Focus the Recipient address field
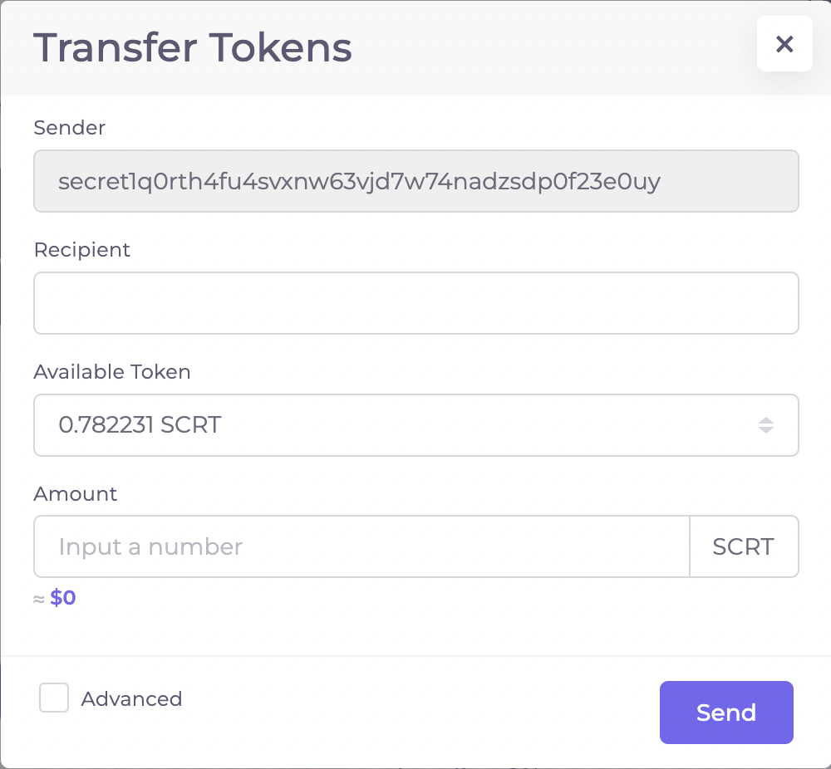The image size is (831, 769). click(x=415, y=303)
